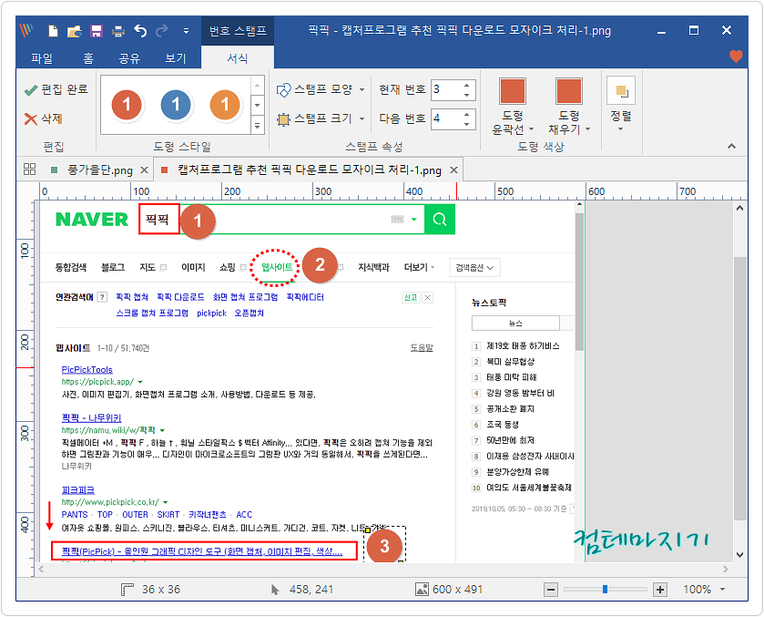
Task: Click the heart icon on ribbon right
Action: (737, 57)
